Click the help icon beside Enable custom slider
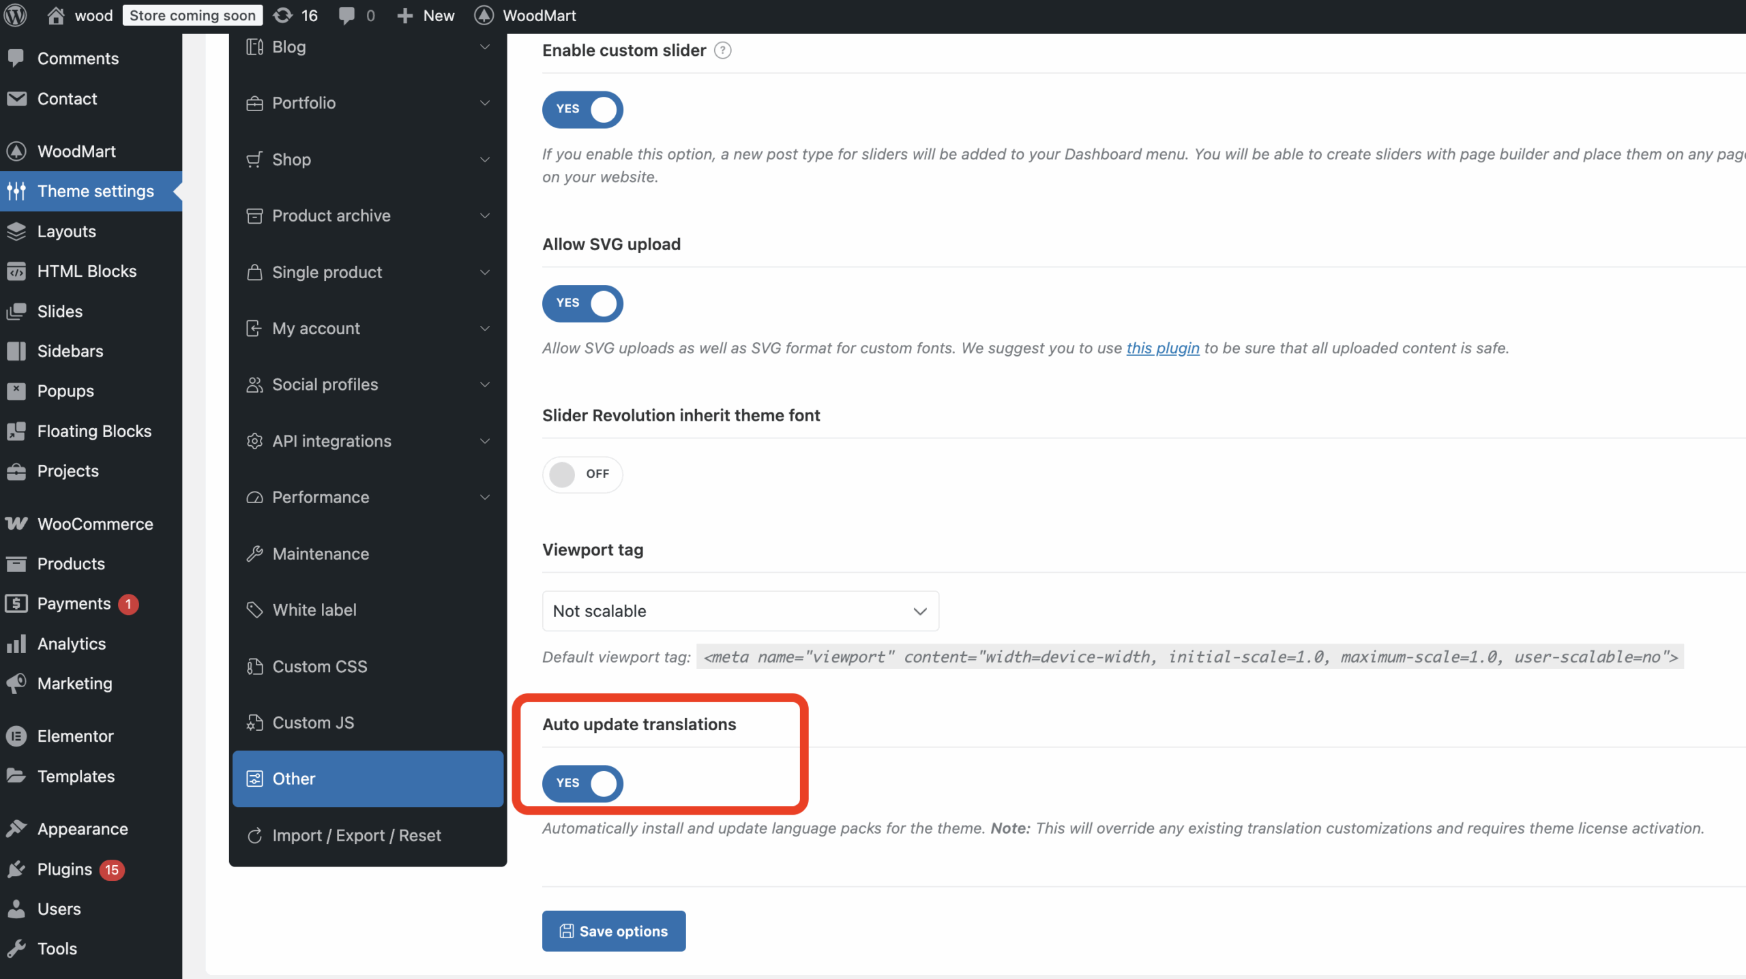This screenshot has width=1746, height=979. [722, 50]
